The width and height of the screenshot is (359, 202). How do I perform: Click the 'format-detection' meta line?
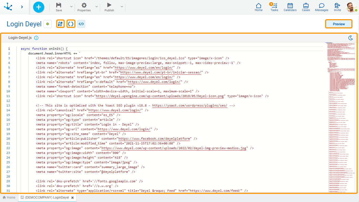point(86,87)
